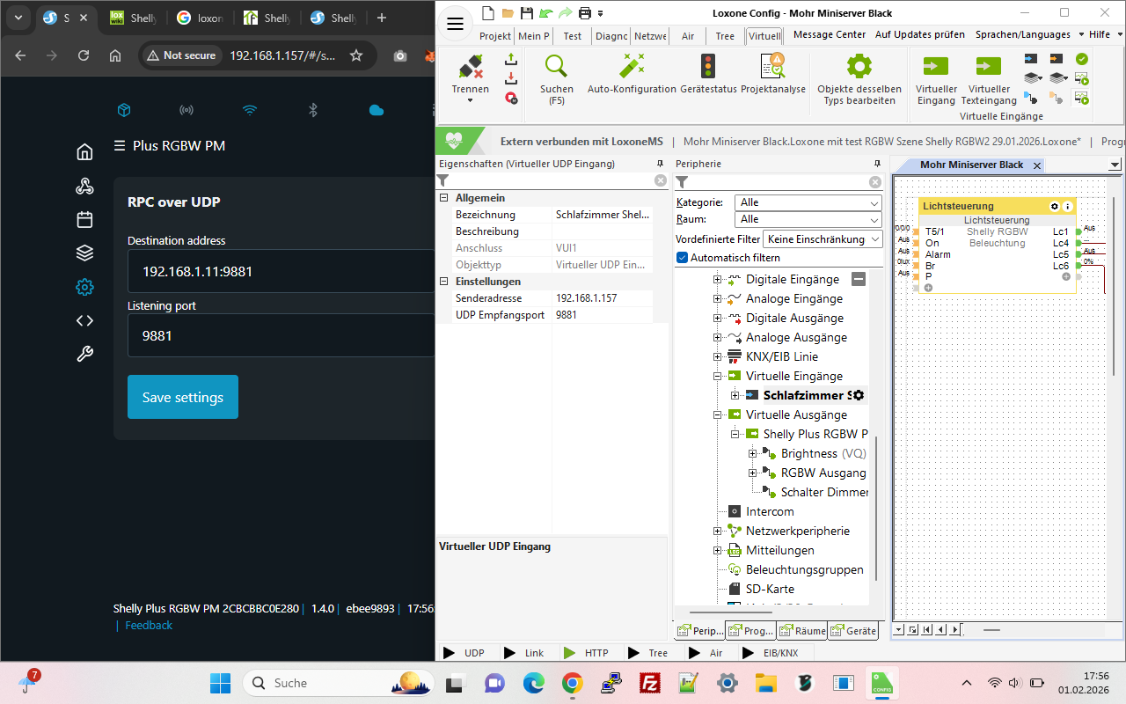This screenshot has width=1126, height=704.
Task: Click gear icon beside Schlafzimmer tree item
Action: pos(858,396)
